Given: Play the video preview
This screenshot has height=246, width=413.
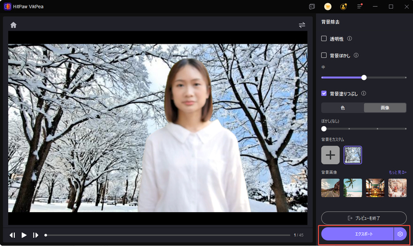Looking at the screenshot, I should pos(24,235).
